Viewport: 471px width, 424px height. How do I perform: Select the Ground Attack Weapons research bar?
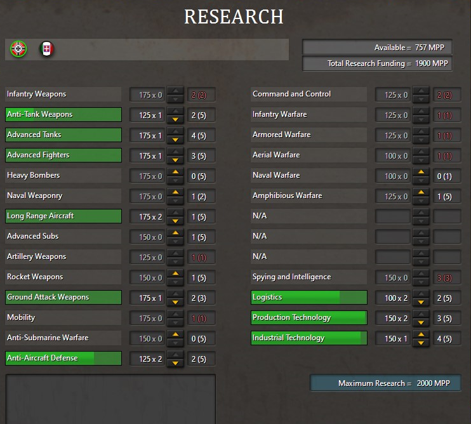pos(63,297)
